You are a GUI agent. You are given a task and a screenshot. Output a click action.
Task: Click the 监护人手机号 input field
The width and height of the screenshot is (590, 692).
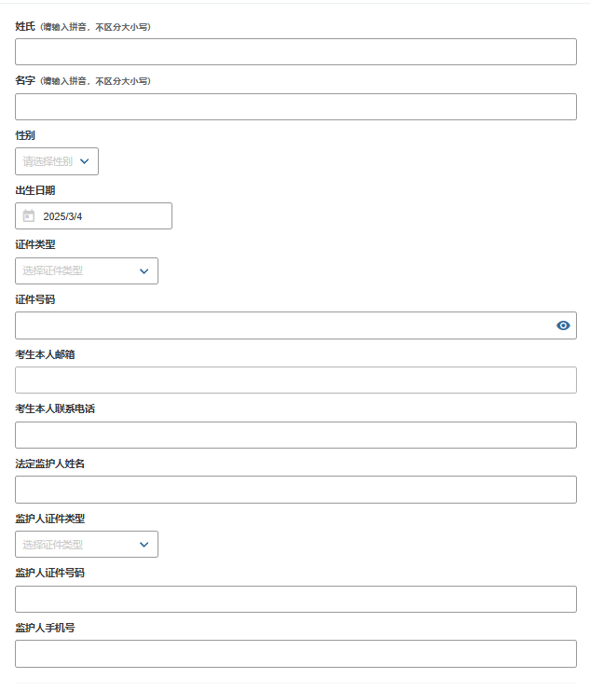tap(295, 654)
